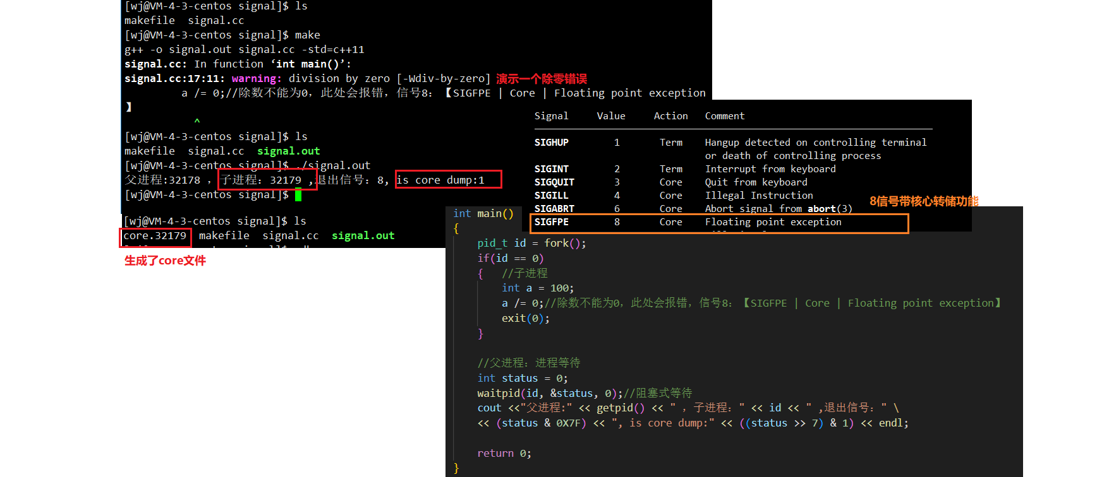Click 'int main()' in the code editor
Image resolution: width=1097 pixels, height=477 pixels.
tap(483, 214)
